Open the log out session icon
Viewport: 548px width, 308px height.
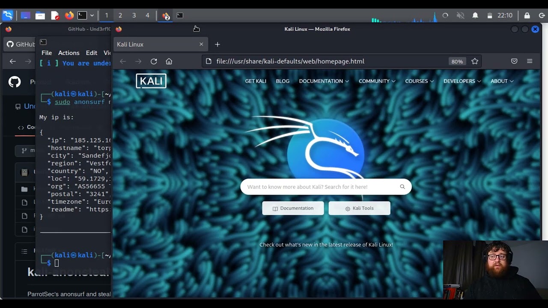tap(542, 15)
